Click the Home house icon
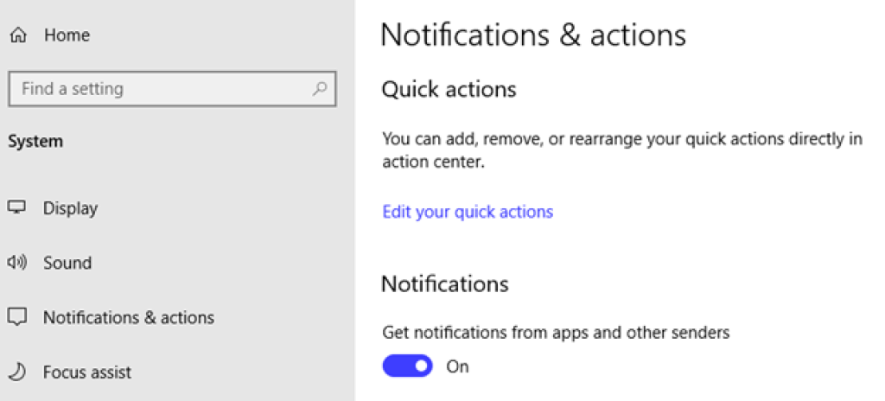The height and width of the screenshot is (401, 885). [x=18, y=35]
